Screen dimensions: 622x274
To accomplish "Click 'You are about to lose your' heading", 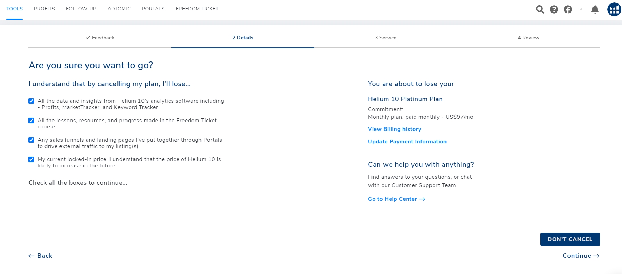I will 411,84.
